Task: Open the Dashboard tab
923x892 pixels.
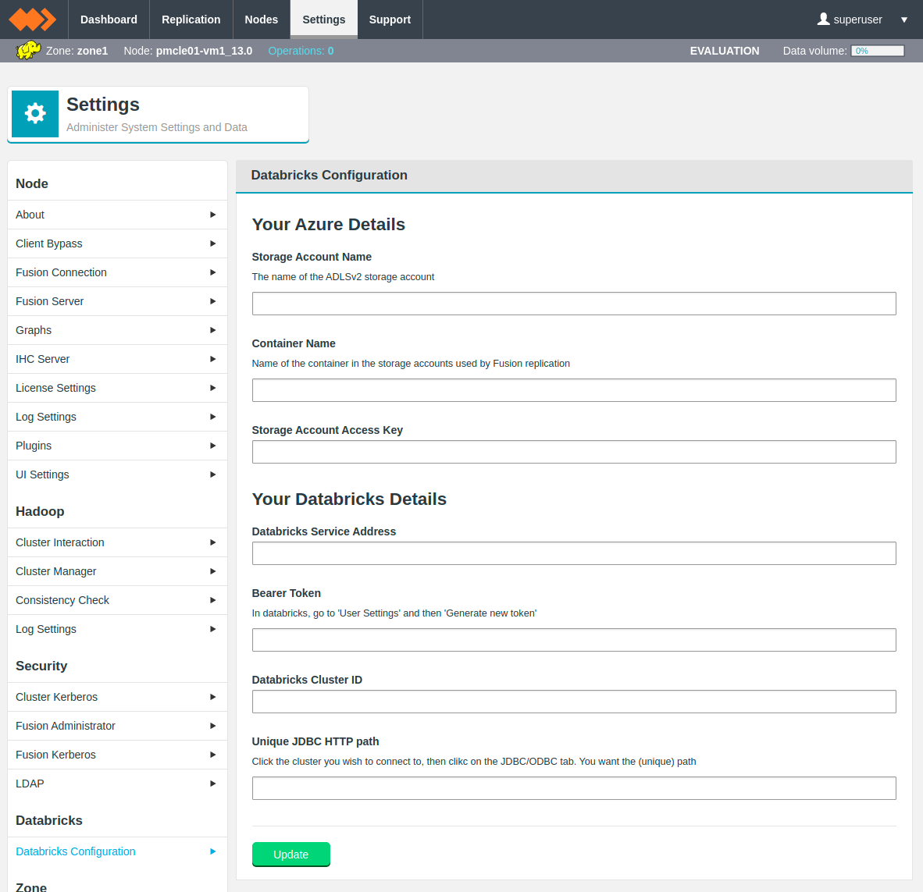Action: (x=109, y=20)
